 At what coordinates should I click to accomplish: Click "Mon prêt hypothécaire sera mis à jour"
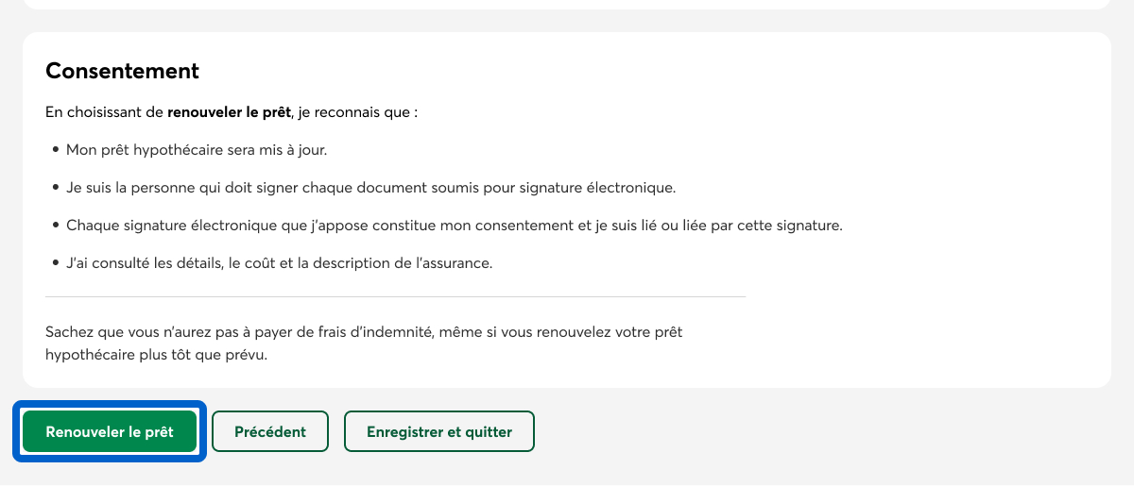click(x=197, y=150)
